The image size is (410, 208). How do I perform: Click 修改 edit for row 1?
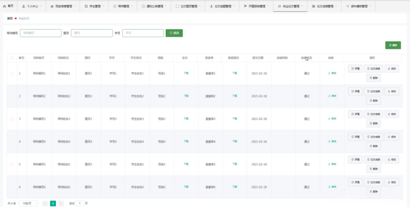[391, 69]
